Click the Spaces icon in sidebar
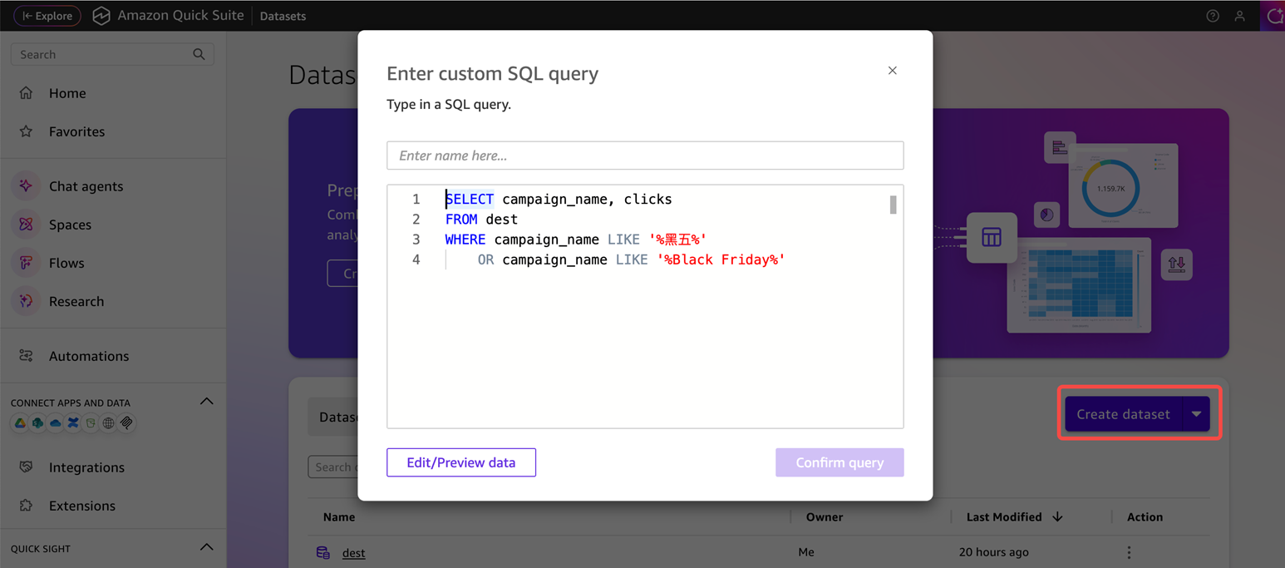This screenshot has height=568, width=1285. coord(27,225)
